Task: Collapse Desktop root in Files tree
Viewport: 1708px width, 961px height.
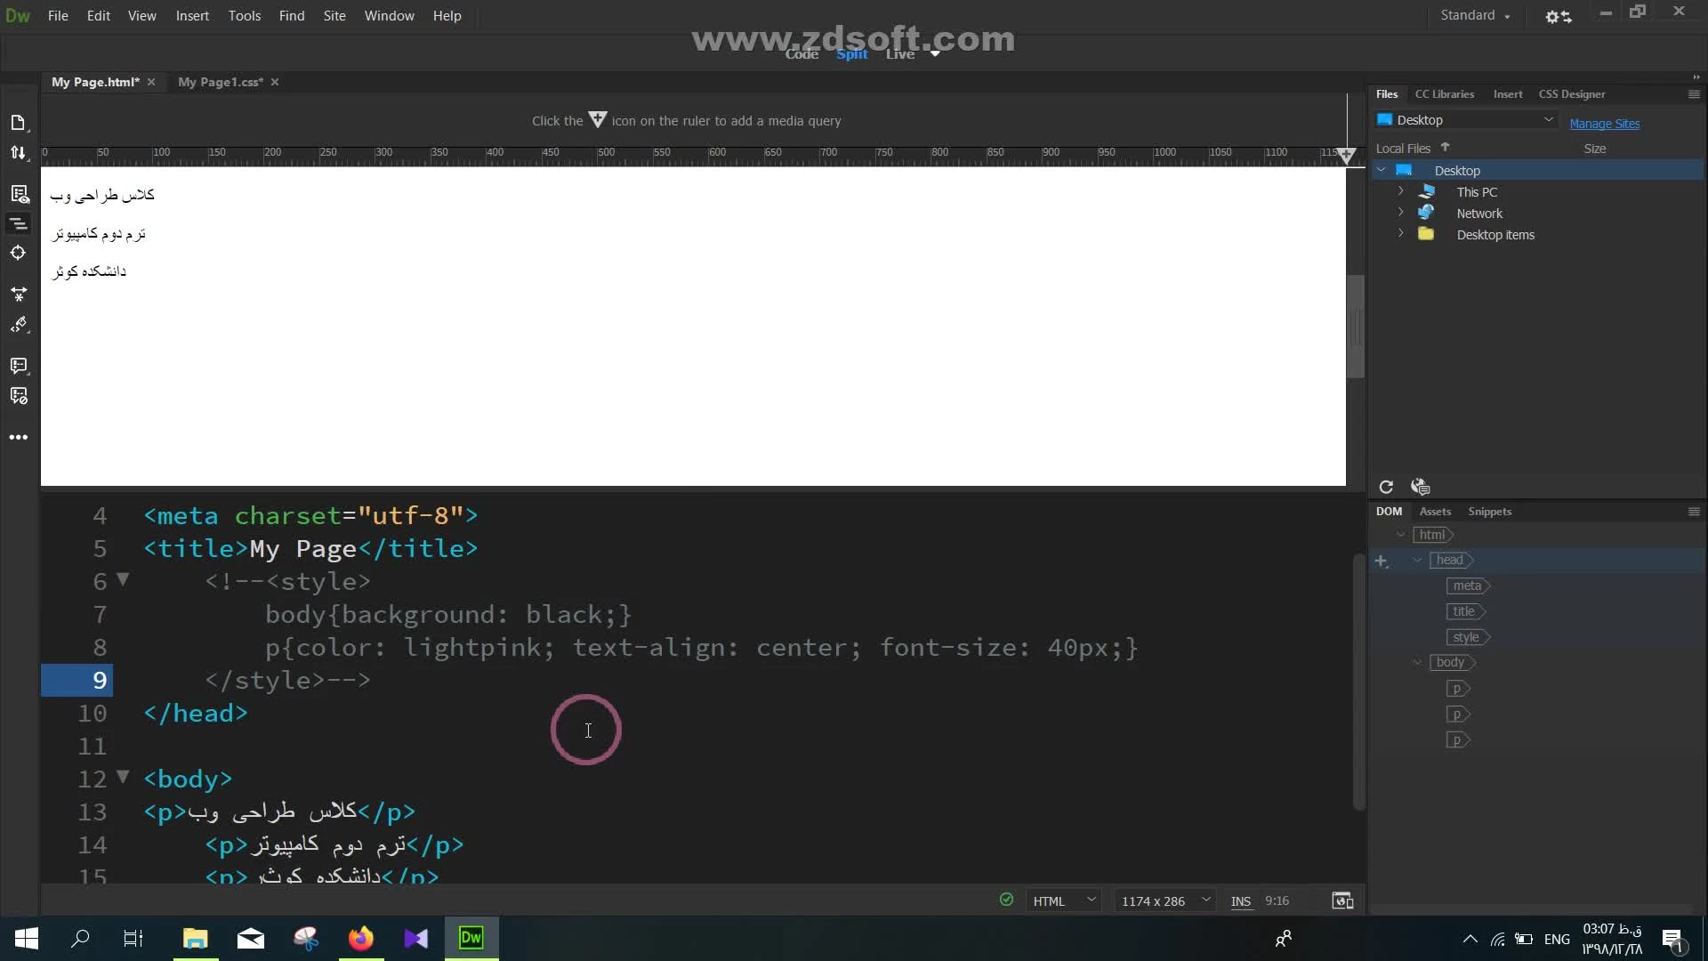Action: tap(1382, 170)
